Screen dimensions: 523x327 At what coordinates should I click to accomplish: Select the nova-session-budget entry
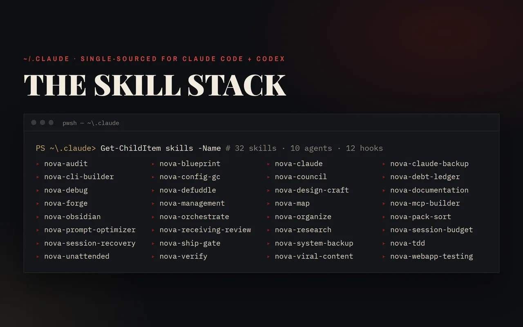click(x=431, y=230)
